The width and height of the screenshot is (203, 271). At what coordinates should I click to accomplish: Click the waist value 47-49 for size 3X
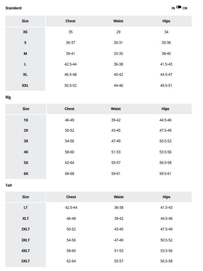coord(116,141)
